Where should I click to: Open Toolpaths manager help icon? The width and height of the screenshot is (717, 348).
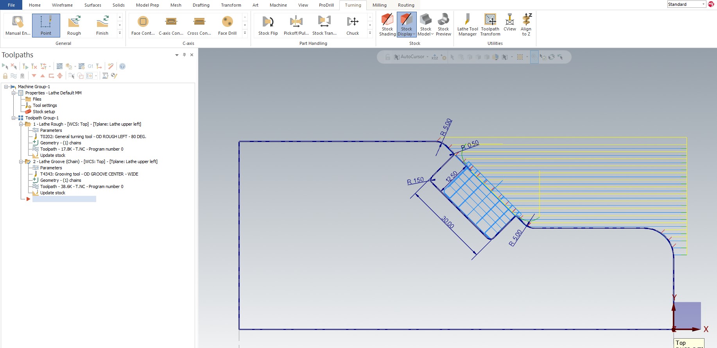pyautogui.click(x=122, y=66)
